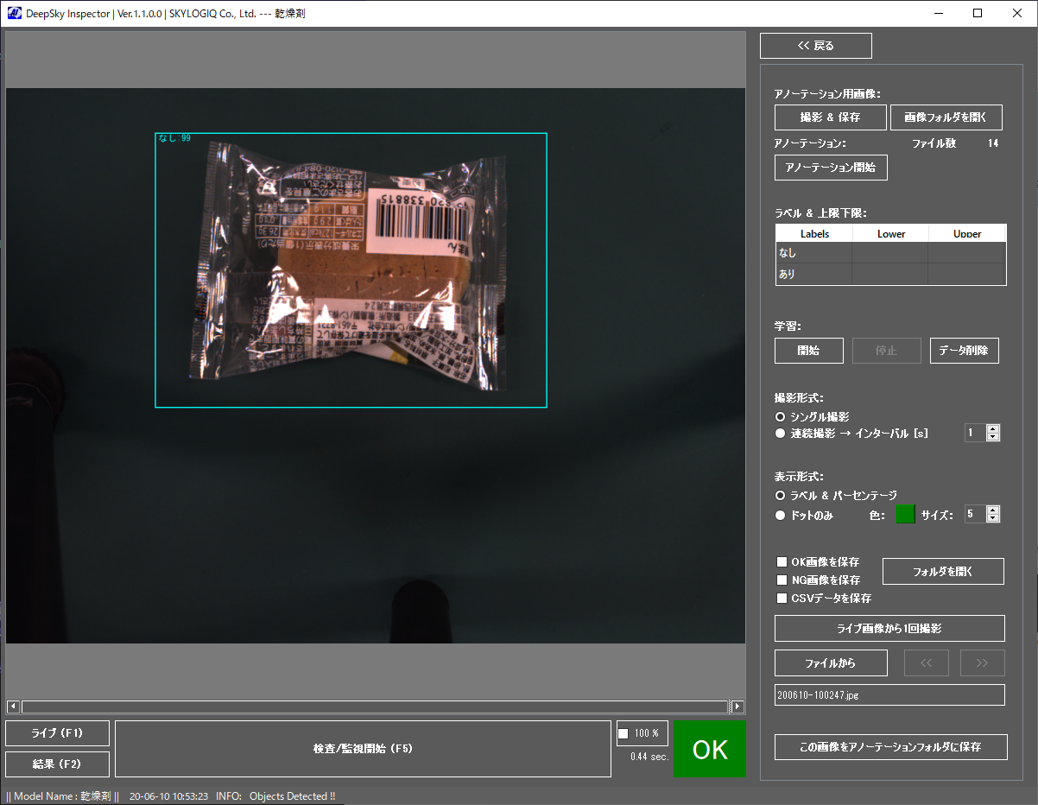The width and height of the screenshot is (1038, 805).
Task: Go back with the << 戻る button
Action: [815, 46]
